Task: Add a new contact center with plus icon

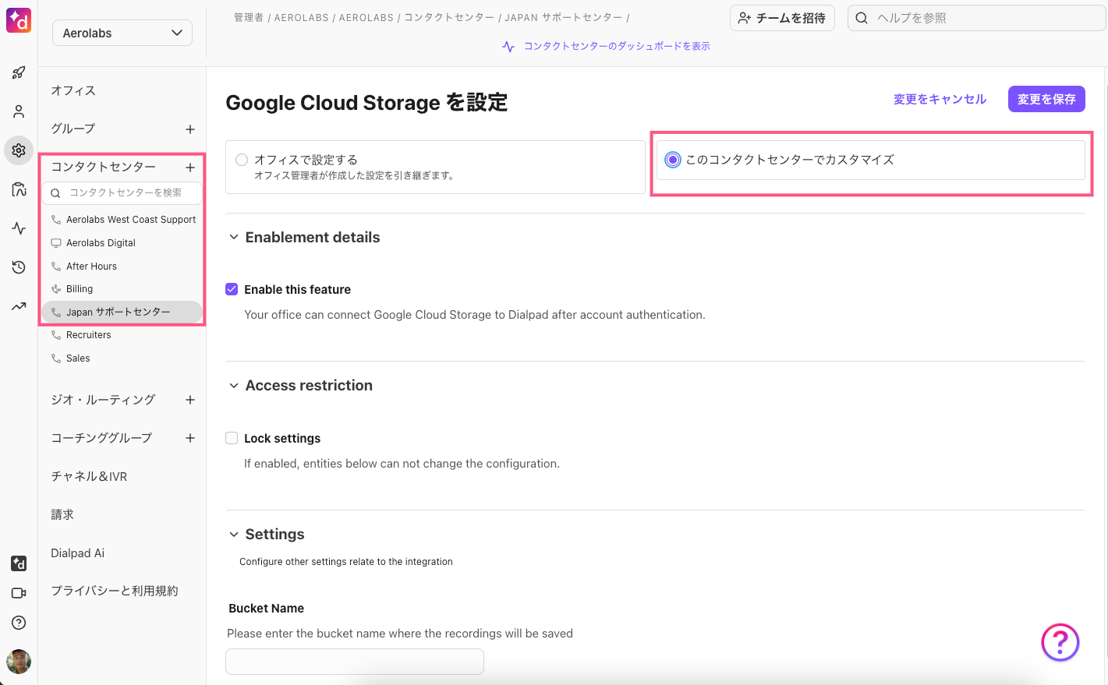Action: [190, 168]
